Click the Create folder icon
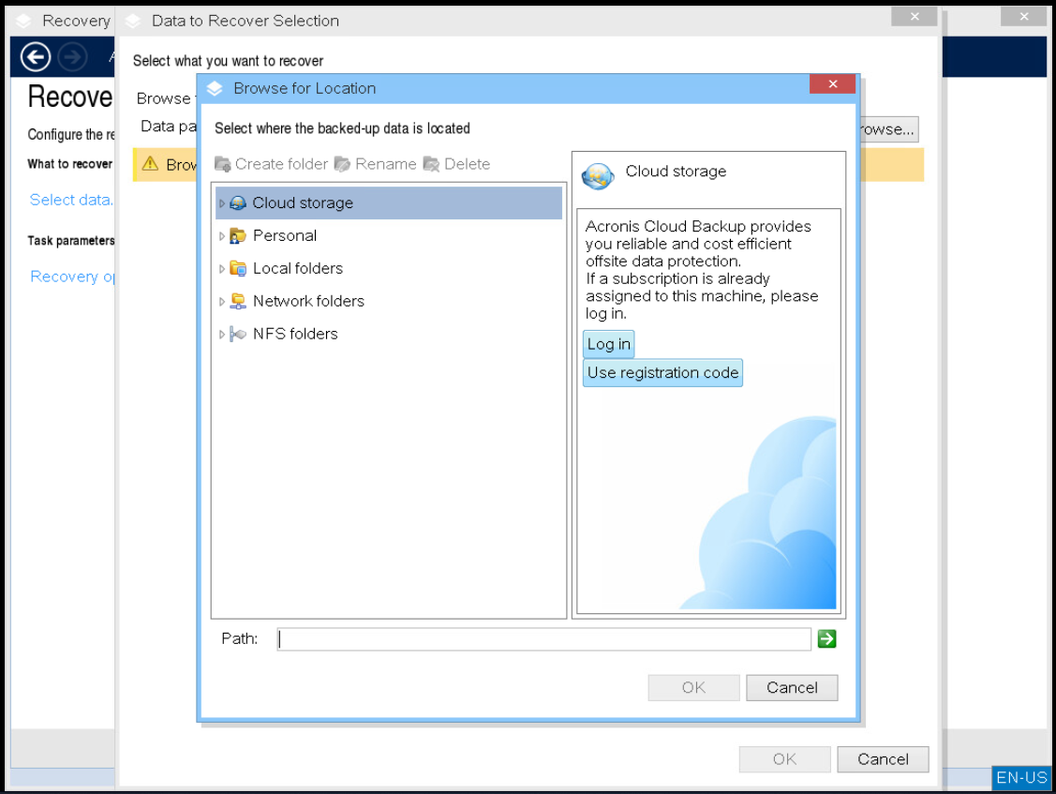 point(223,164)
